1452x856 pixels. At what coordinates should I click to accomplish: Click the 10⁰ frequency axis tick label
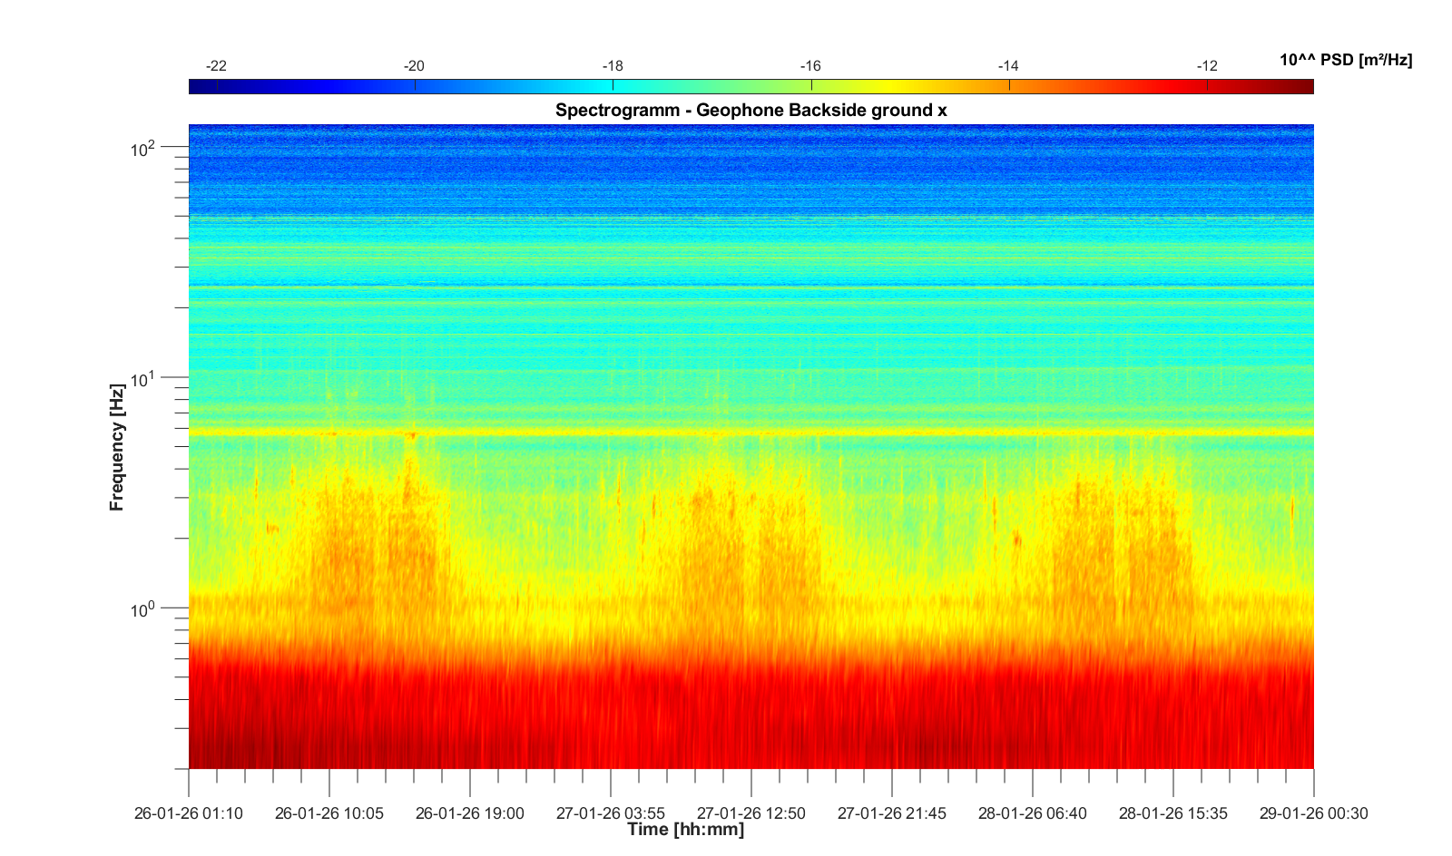pos(143,609)
